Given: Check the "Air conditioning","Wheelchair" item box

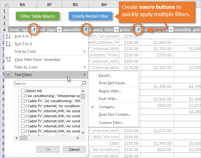Looking at the screenshot, I should coord(23,96).
